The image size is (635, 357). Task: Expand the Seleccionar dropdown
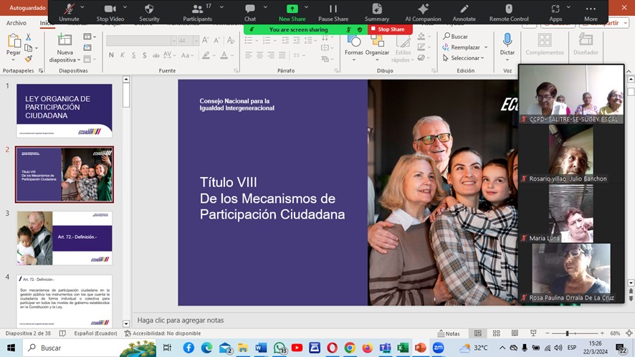pyautogui.click(x=483, y=58)
